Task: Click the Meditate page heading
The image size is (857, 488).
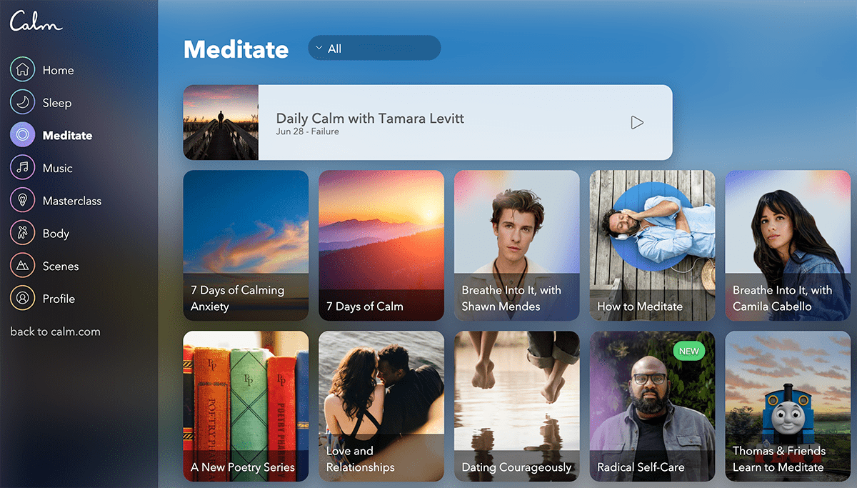Action: click(236, 49)
